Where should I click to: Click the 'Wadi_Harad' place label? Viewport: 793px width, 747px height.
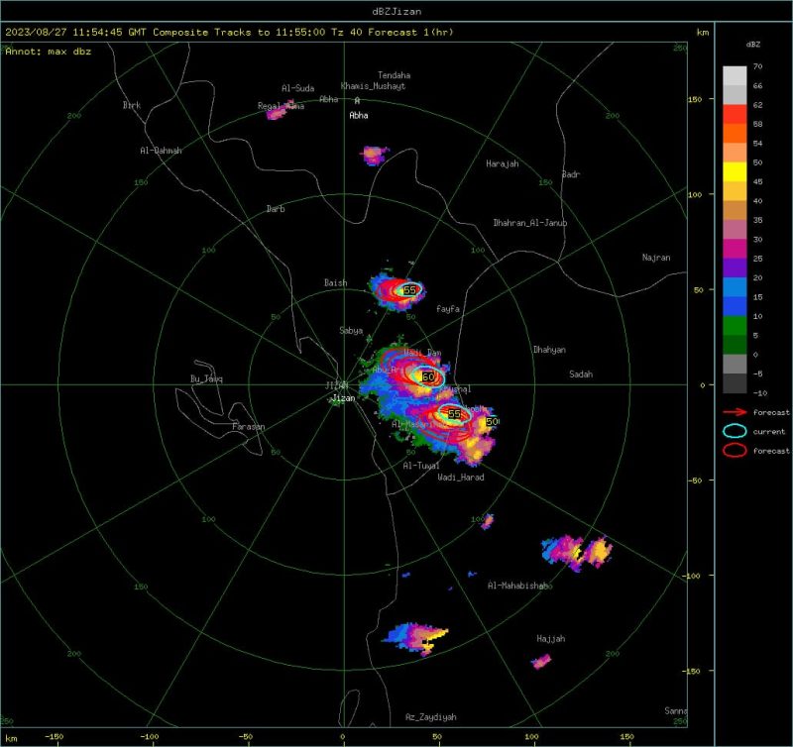461,478
